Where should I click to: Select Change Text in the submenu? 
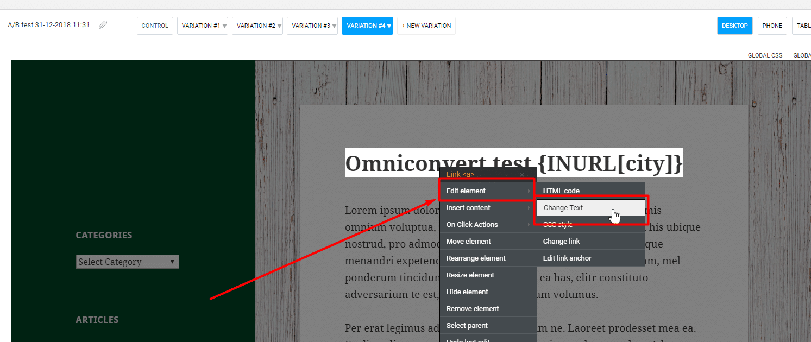591,208
